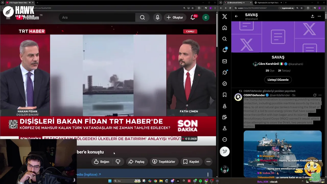Open the Grok icon on OSINTdefender's post
The height and width of the screenshot is (184, 327).
pyautogui.click(x=315, y=95)
